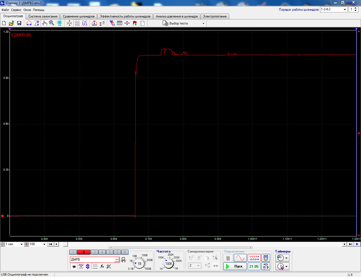
Task: Click the stacked three-waveform display icon
Action: pos(77,23)
